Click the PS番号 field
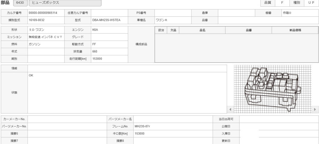The height and width of the screenshot is (144, 319). click(x=173, y=13)
